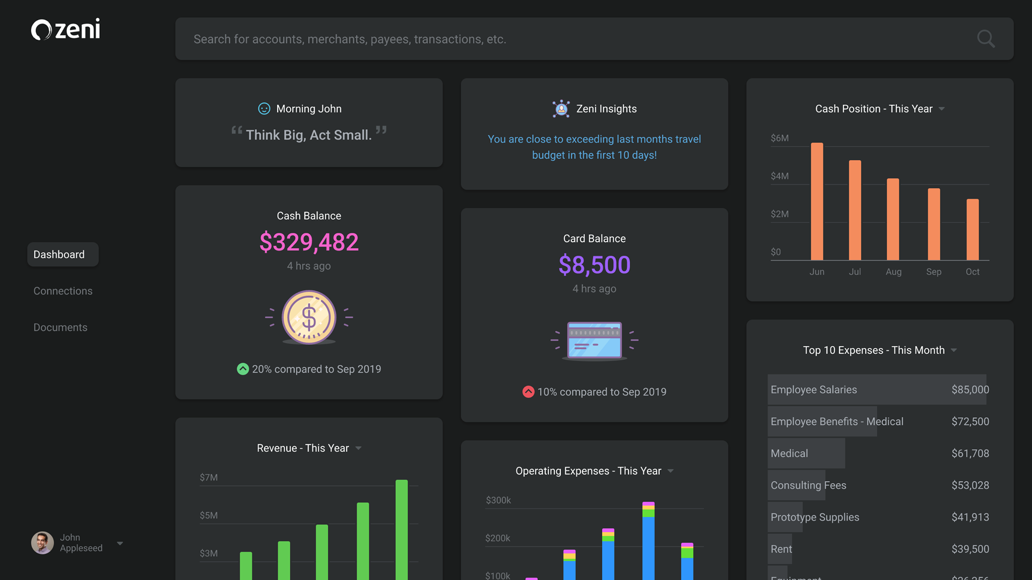Click the travel budget insight message
Screen dimensions: 1032x580
pyautogui.click(x=594, y=147)
